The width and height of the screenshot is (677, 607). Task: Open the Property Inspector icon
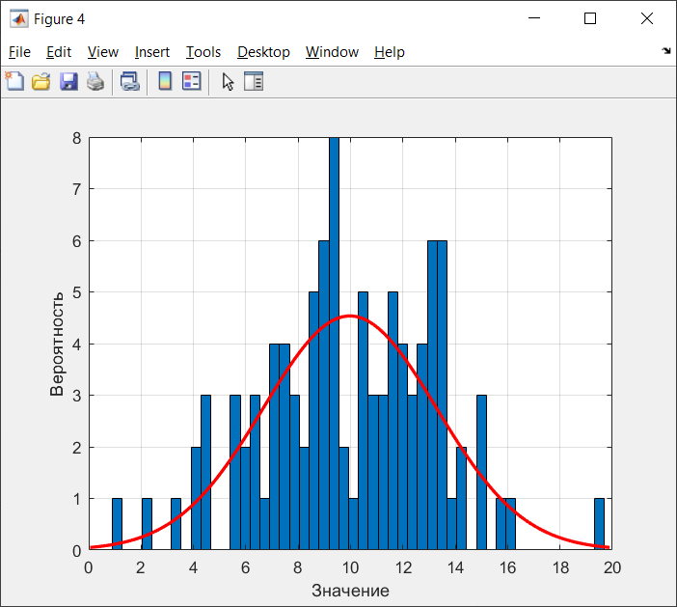pos(254,81)
